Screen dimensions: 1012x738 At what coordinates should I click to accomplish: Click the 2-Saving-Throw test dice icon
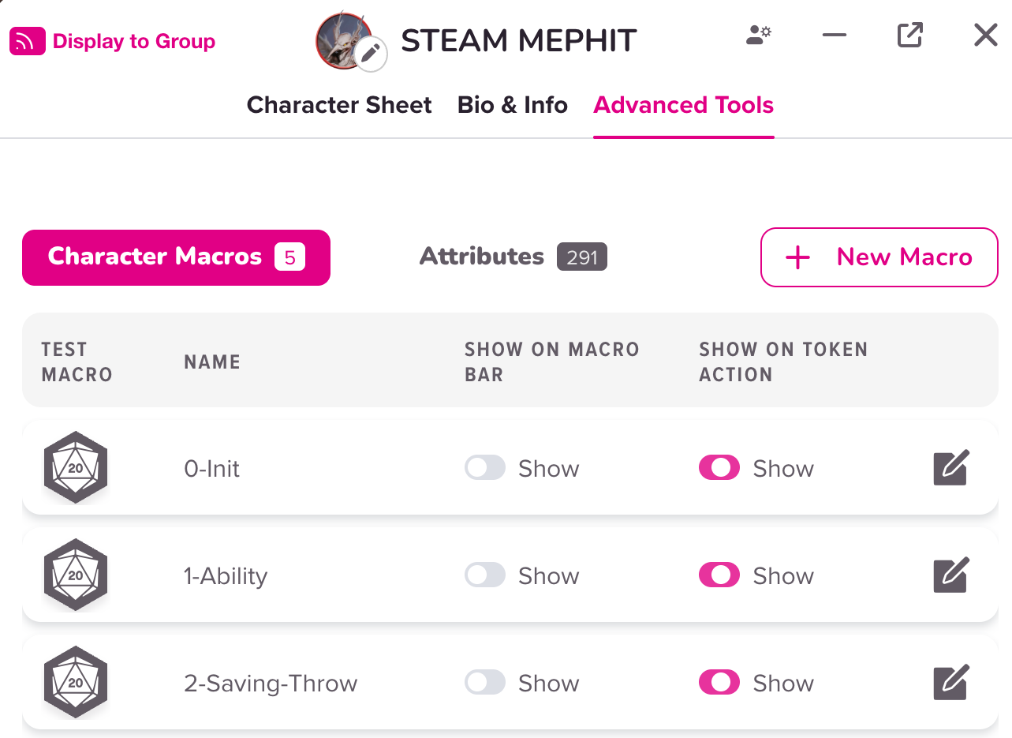[x=75, y=682]
